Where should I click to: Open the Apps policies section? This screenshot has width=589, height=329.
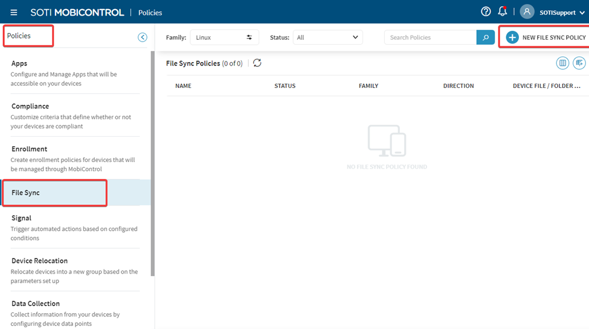pos(75,73)
